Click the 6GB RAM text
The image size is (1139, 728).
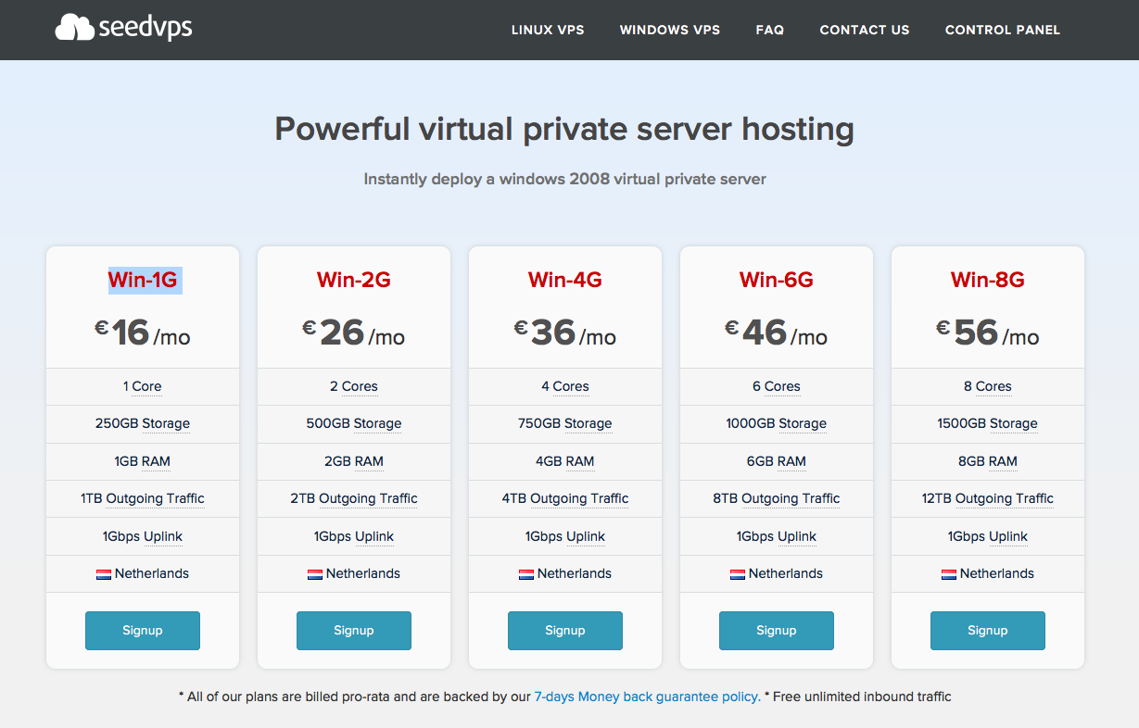[777, 461]
